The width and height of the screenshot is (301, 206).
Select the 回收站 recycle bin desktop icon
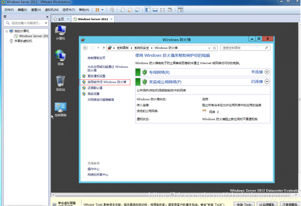click(x=60, y=83)
